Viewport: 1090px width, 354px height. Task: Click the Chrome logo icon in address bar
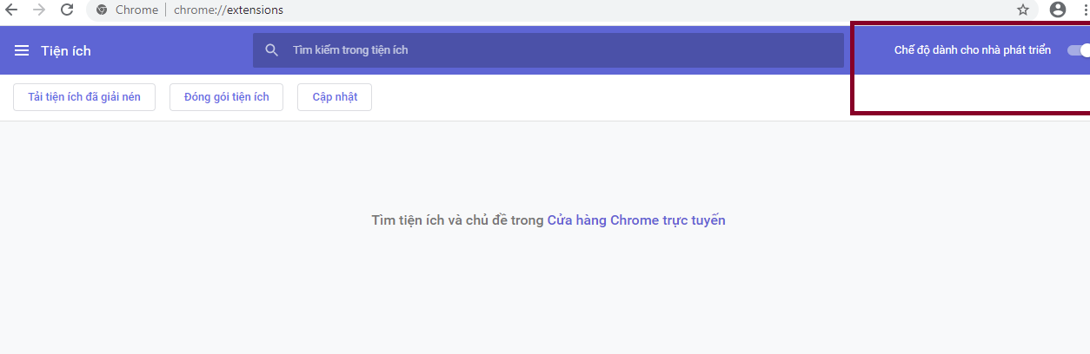point(102,10)
